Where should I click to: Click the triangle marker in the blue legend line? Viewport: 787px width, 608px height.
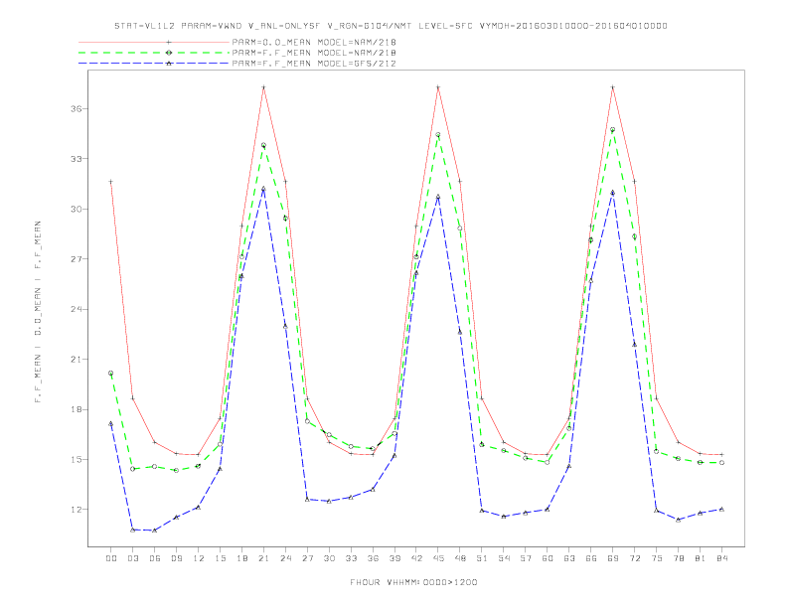169,64
